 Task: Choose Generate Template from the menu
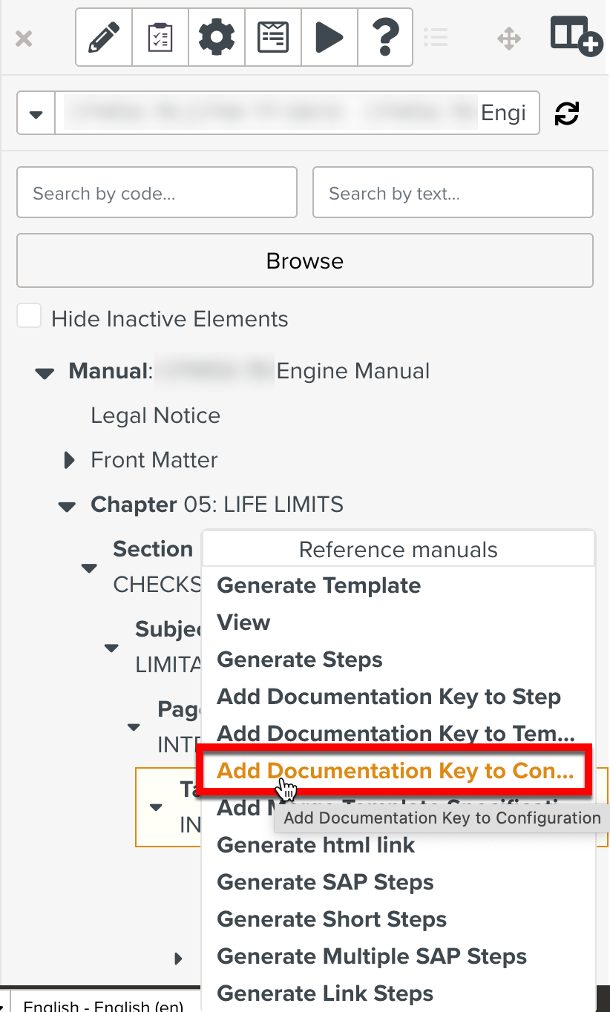(318, 585)
